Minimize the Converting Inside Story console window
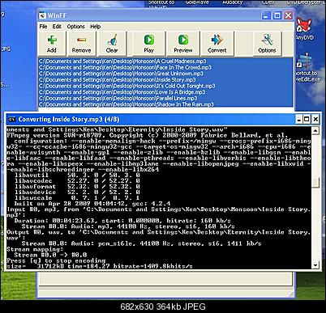The image size is (326, 313). pos(298,119)
